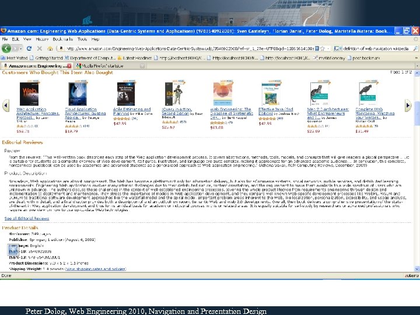Click the vertical scrollbar down arrow
420x315 pixels.
(x=417, y=269)
